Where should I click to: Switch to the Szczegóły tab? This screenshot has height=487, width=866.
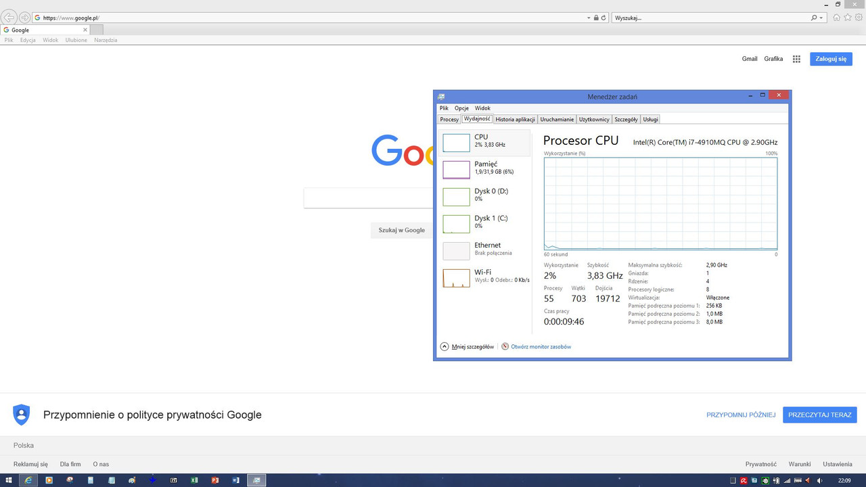click(626, 119)
